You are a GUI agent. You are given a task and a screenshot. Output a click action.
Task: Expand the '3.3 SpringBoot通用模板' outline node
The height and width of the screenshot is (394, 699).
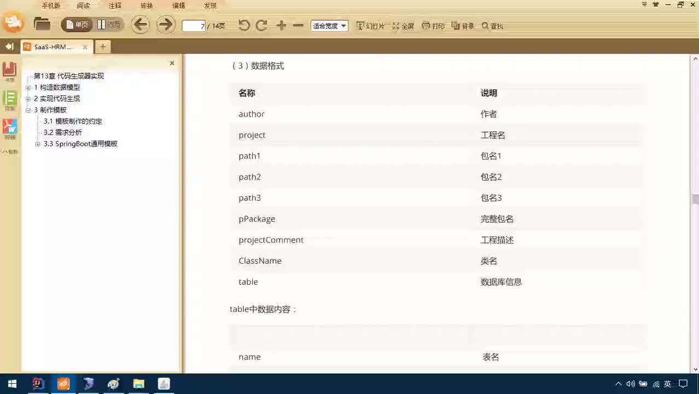tap(38, 144)
